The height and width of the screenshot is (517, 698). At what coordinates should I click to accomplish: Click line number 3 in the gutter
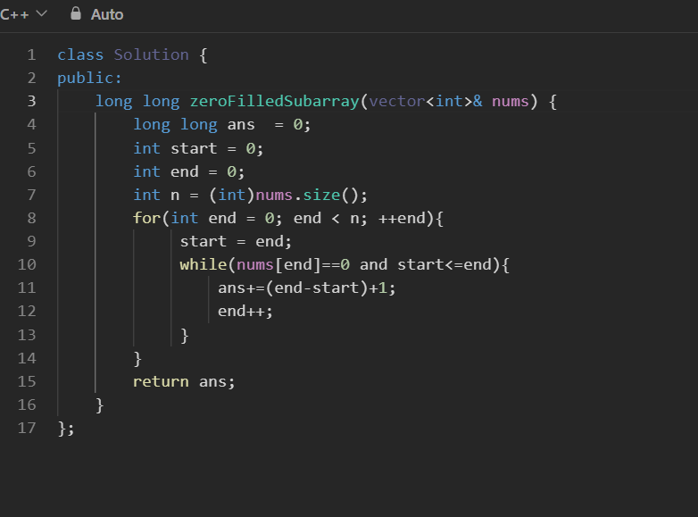[31, 101]
